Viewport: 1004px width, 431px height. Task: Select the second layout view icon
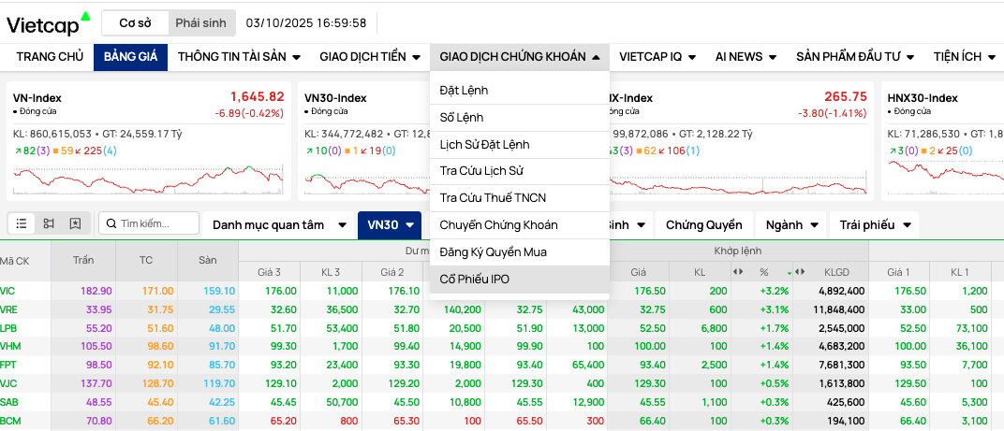[49, 224]
